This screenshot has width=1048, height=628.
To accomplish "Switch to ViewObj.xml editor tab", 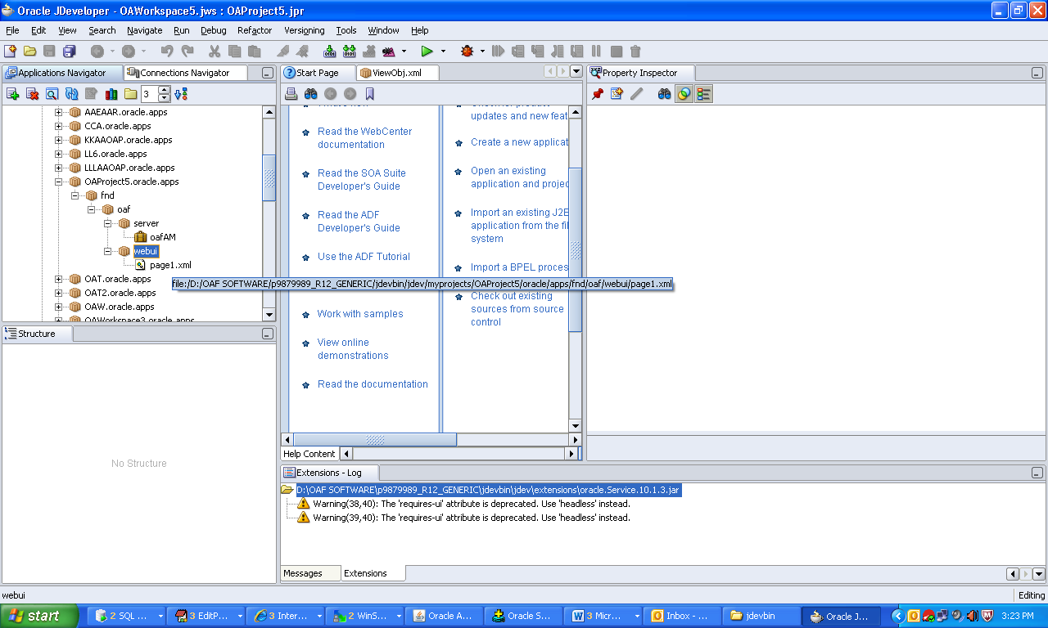I will (397, 73).
